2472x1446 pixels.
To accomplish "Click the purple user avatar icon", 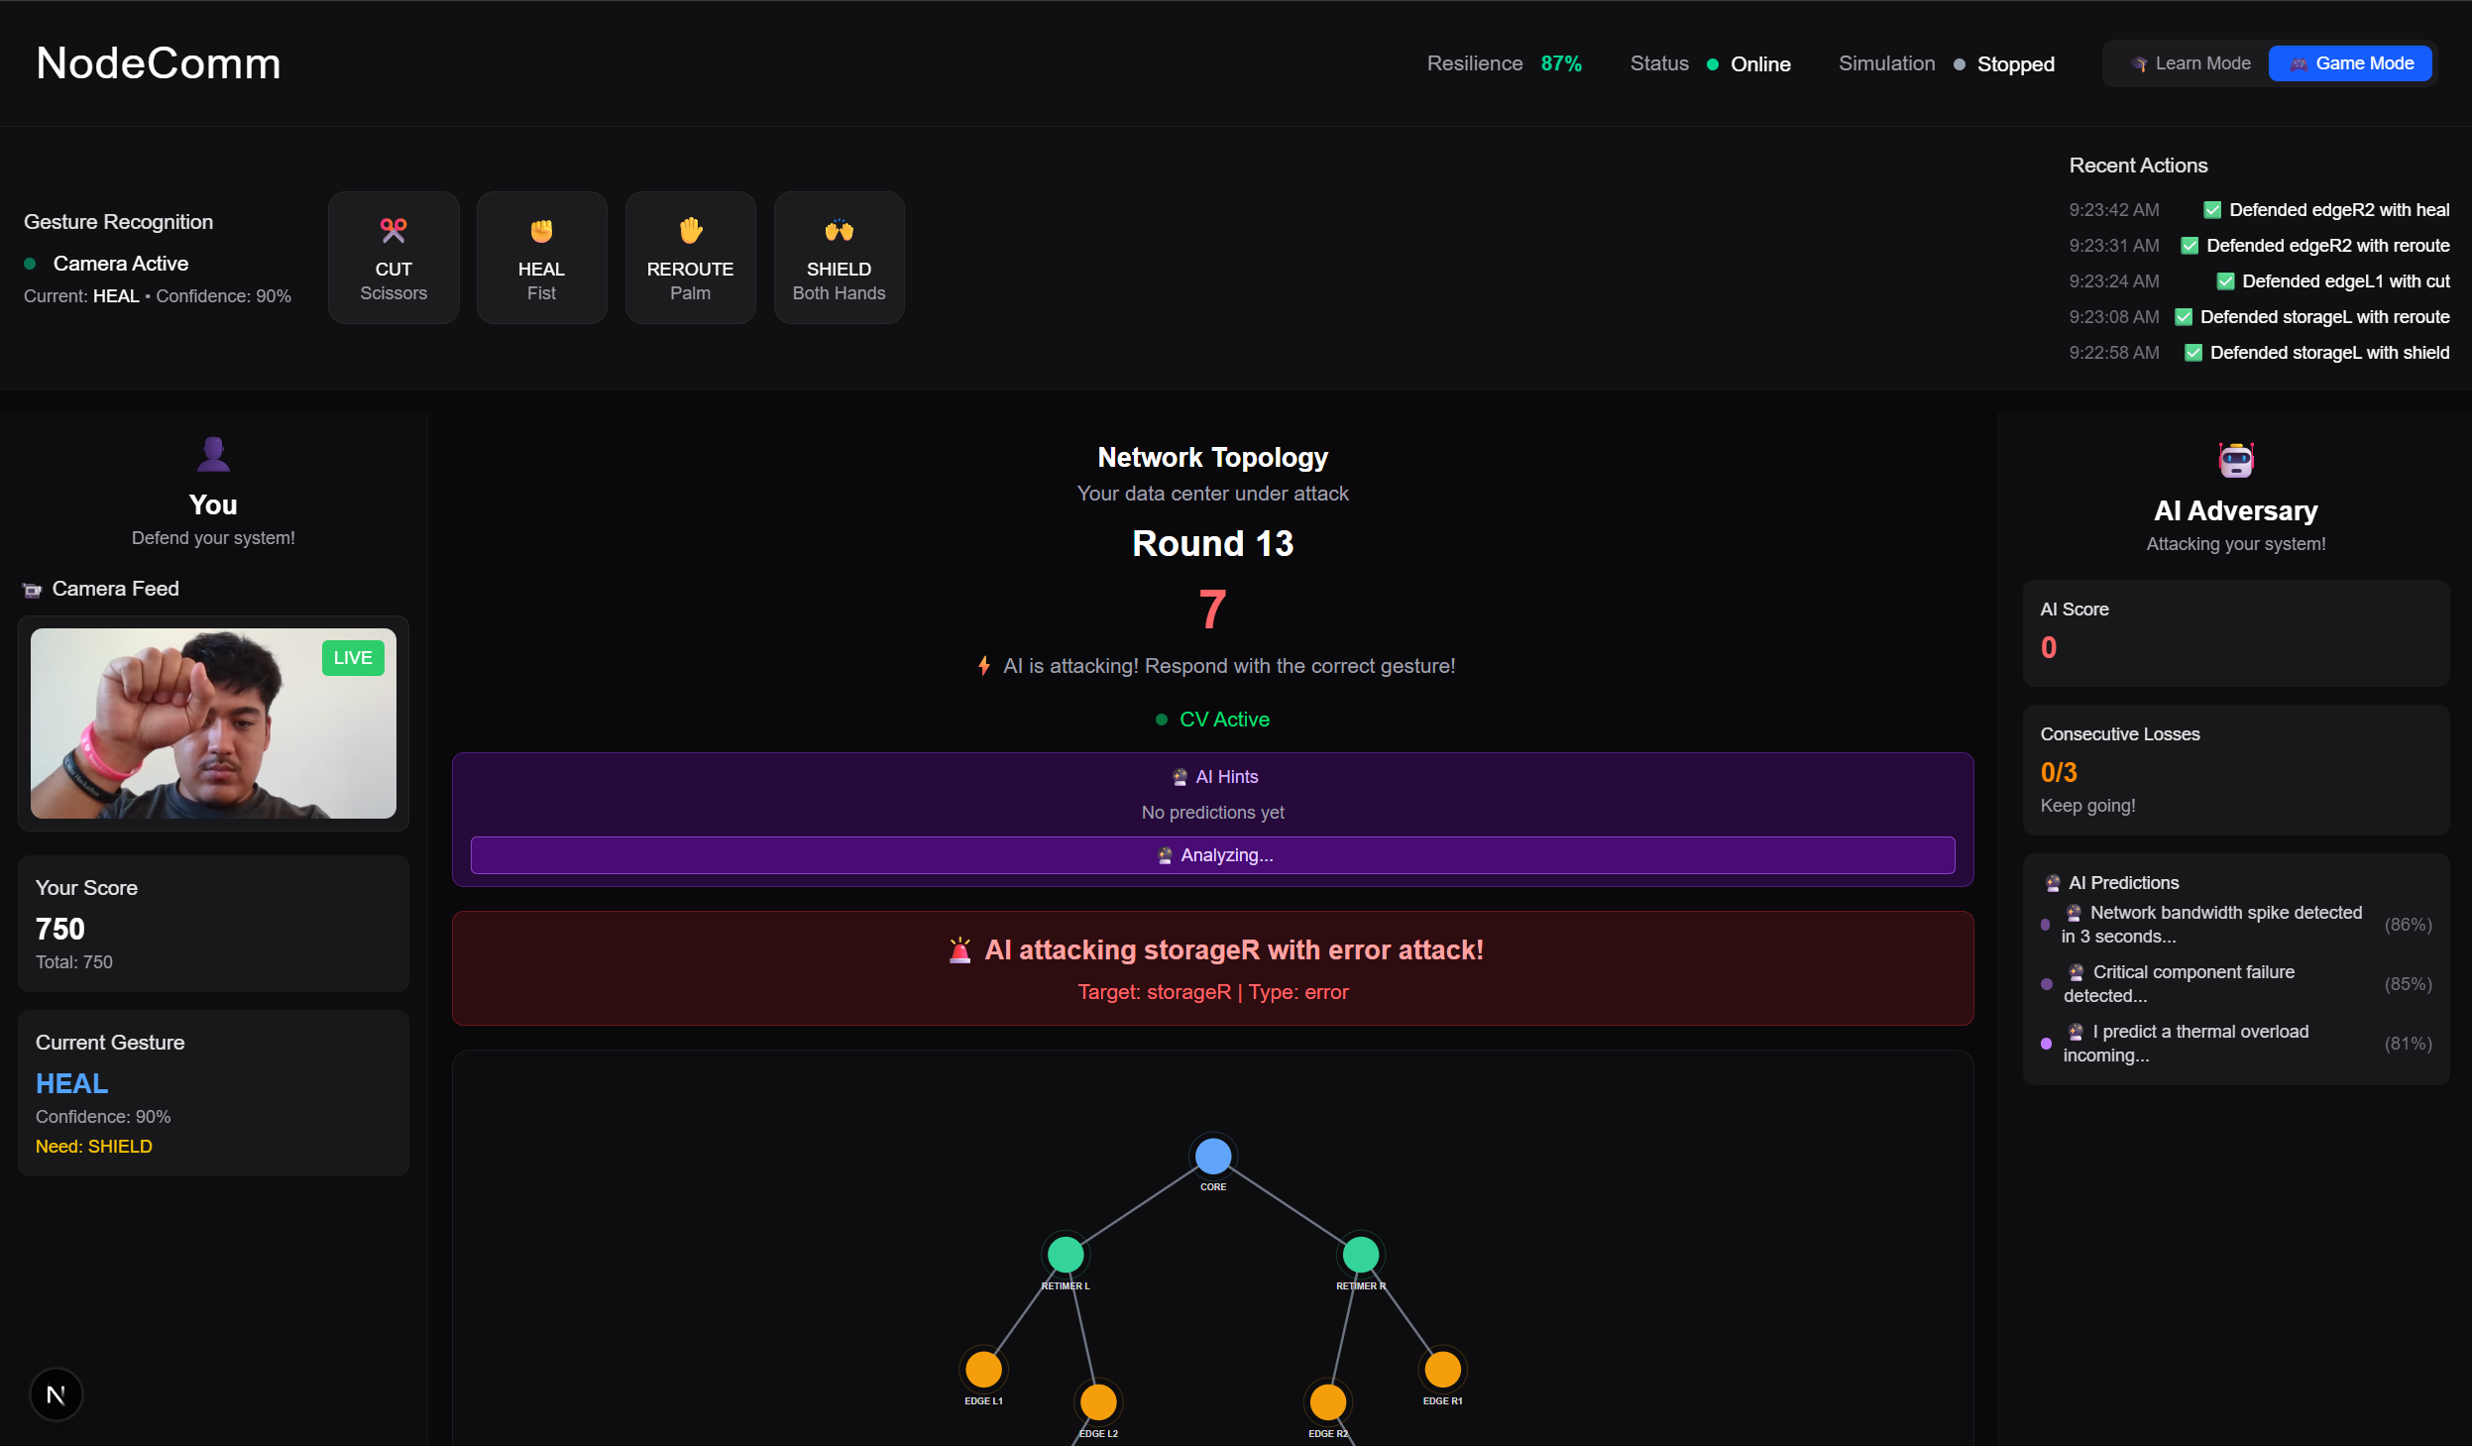I will (x=213, y=454).
